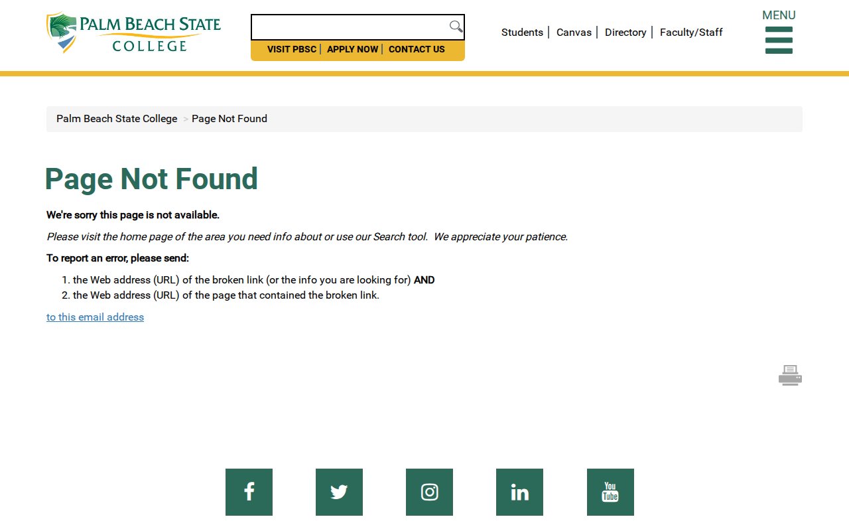Screen dimensions: 849x531
Task: Select the APPLY NOW button
Action: coord(352,49)
